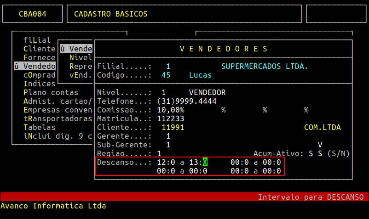Open the Cliente menu item
The height and width of the screenshot is (219, 369).
(x=39, y=49)
